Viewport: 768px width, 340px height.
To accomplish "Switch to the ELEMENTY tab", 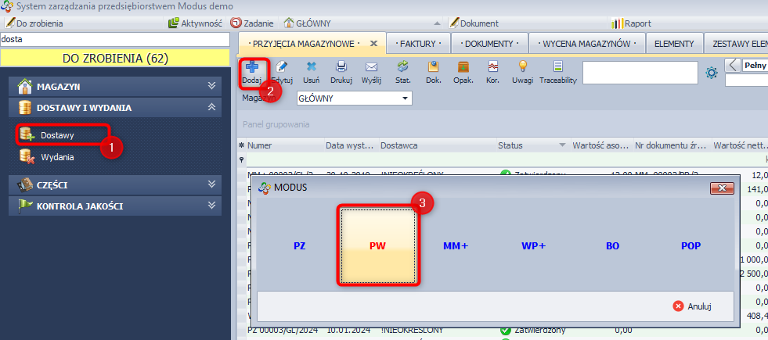I will click(675, 44).
